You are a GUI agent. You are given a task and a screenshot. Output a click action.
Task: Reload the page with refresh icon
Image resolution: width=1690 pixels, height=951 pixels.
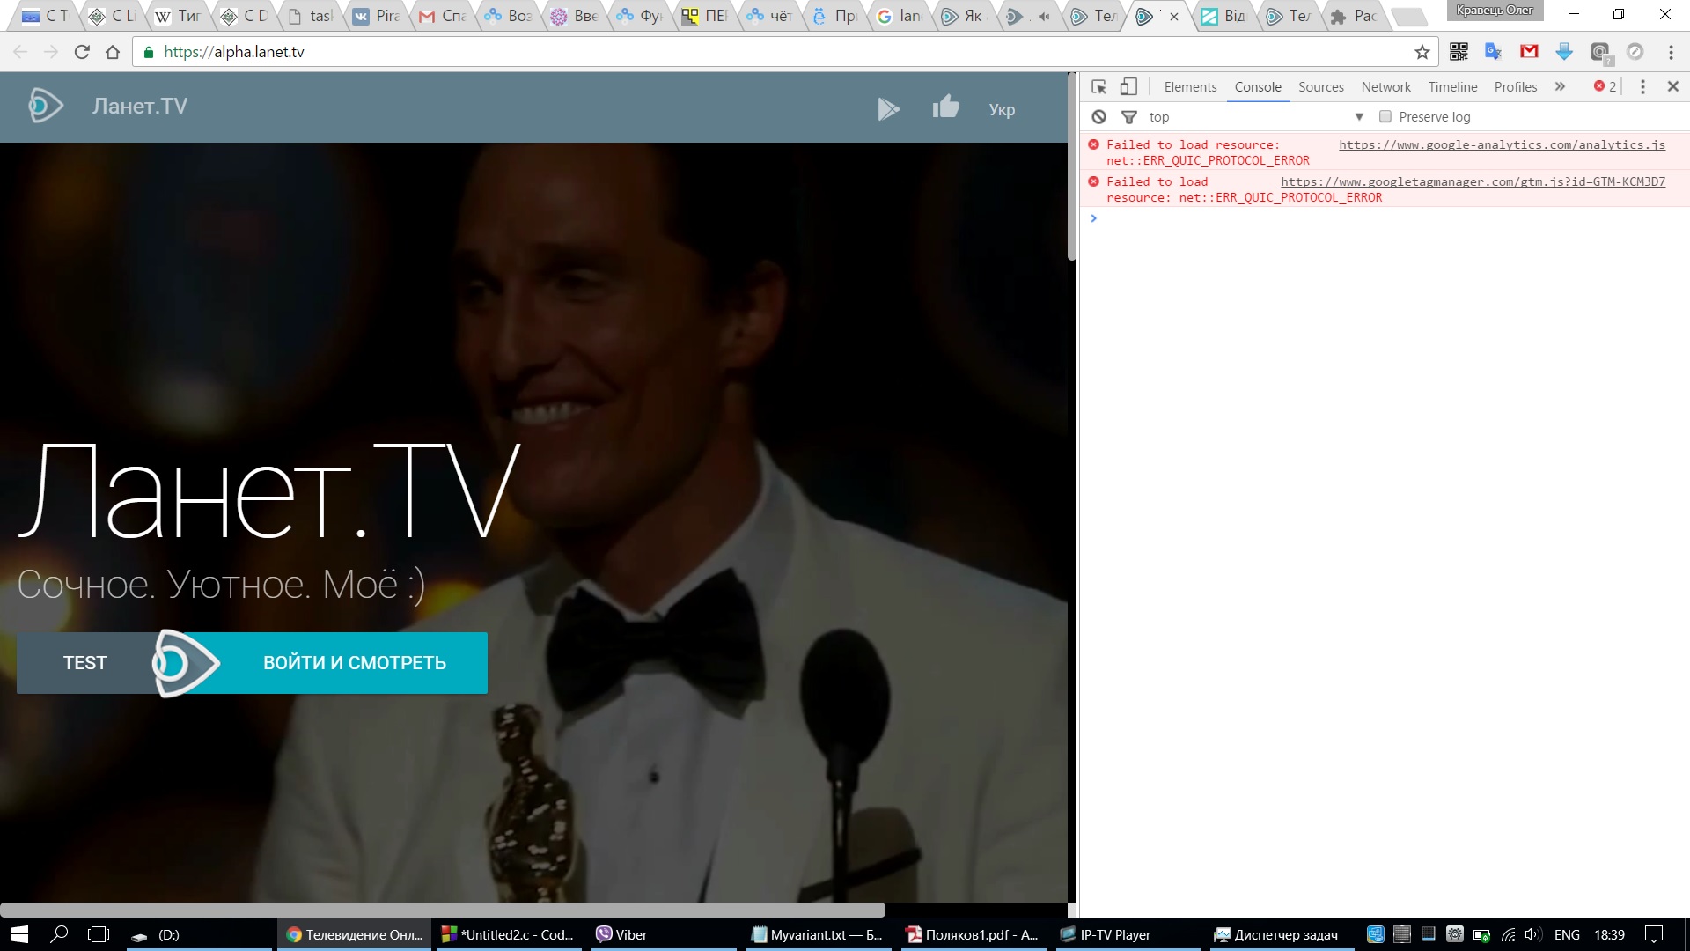coord(82,52)
